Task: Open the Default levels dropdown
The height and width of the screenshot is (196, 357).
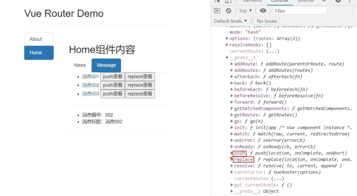Action: (230, 21)
